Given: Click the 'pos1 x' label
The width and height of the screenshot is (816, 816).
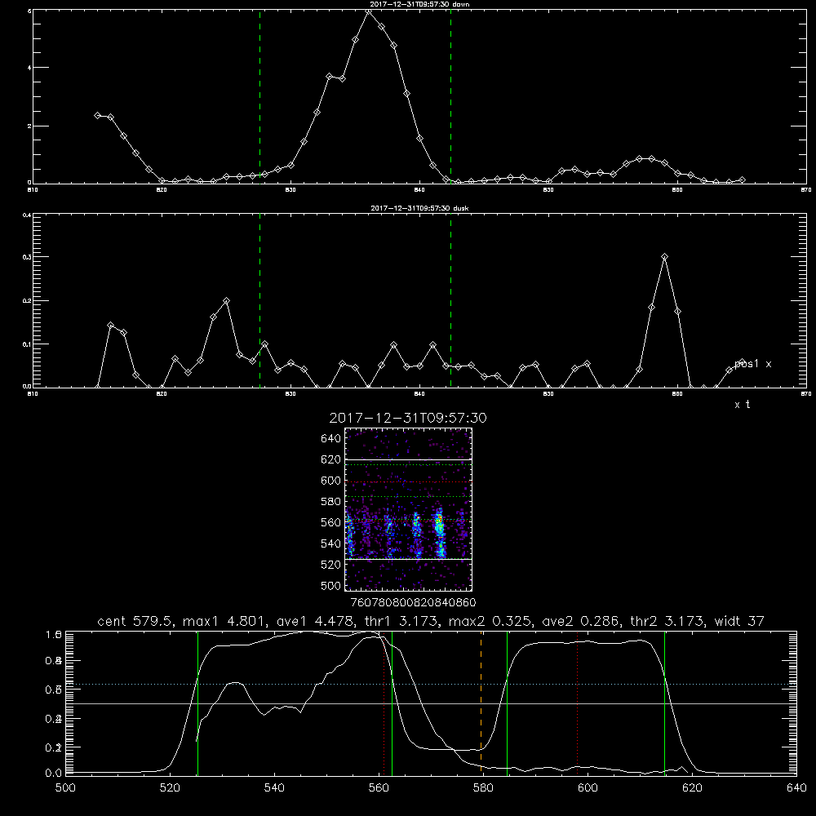Looking at the screenshot, I should pyautogui.click(x=752, y=364).
